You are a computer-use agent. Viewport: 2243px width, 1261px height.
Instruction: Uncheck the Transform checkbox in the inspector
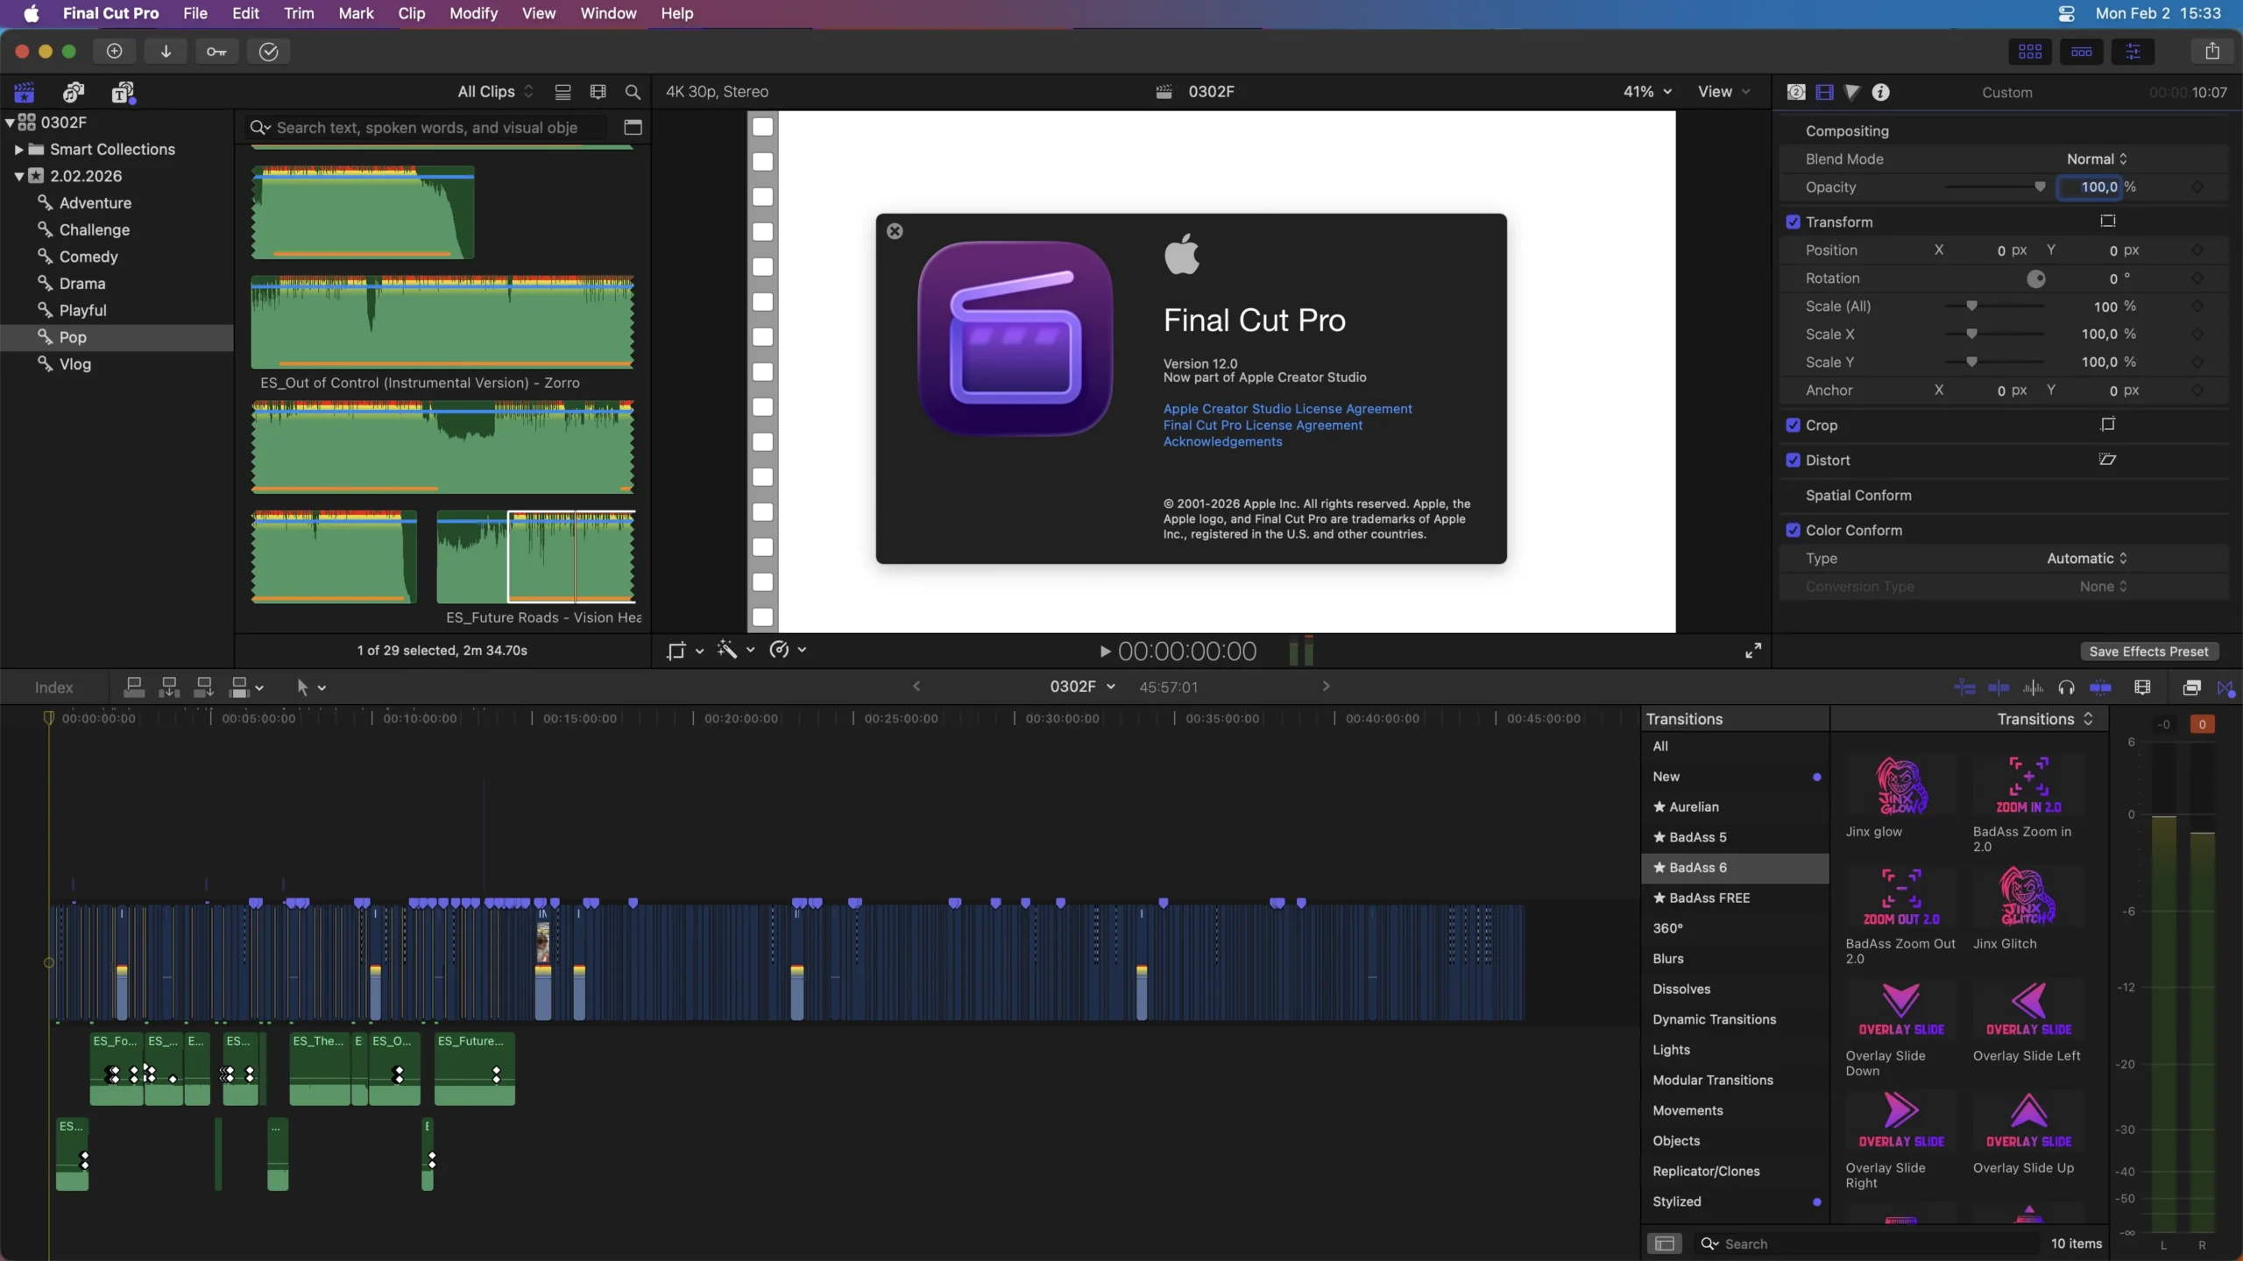tap(1794, 222)
